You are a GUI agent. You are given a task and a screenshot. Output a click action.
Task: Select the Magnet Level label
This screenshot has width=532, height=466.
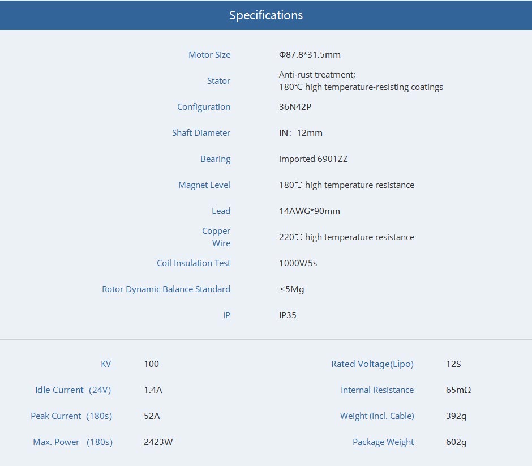point(204,185)
